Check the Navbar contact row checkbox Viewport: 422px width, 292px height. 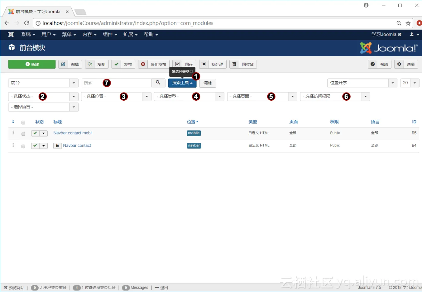23,146
